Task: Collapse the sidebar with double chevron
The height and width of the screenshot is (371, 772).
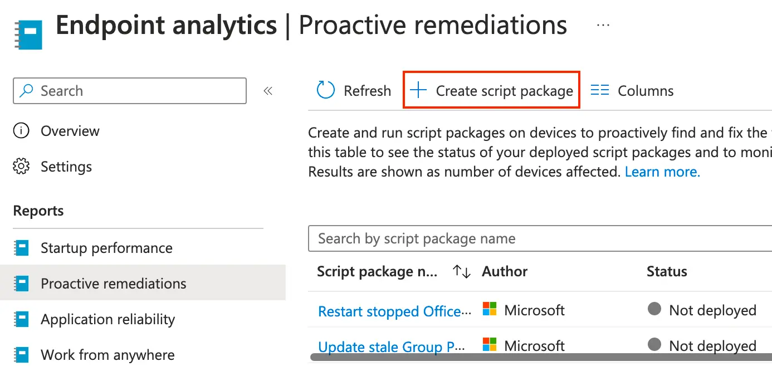Action: (x=268, y=91)
